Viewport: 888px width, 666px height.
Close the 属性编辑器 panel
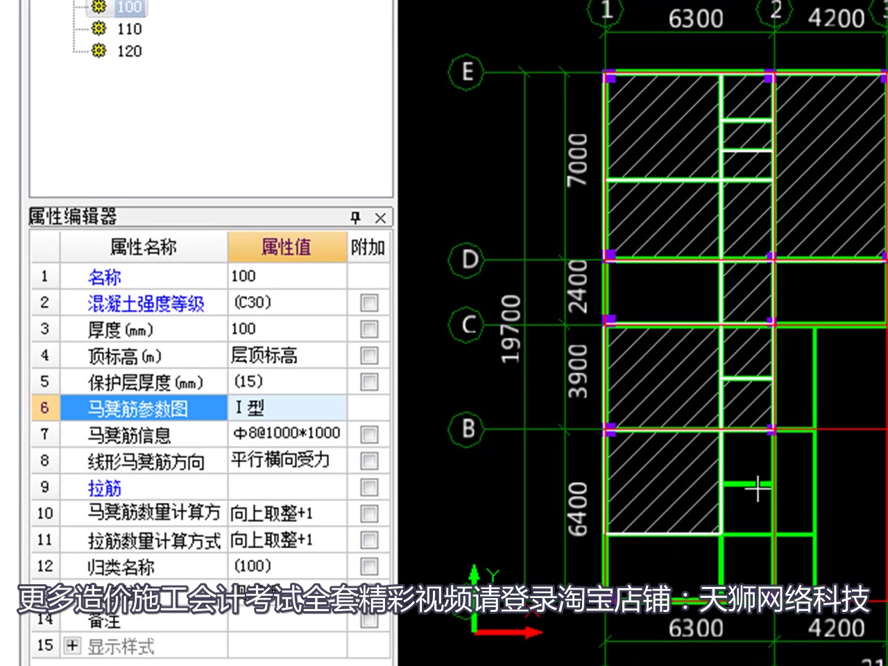[x=379, y=218]
